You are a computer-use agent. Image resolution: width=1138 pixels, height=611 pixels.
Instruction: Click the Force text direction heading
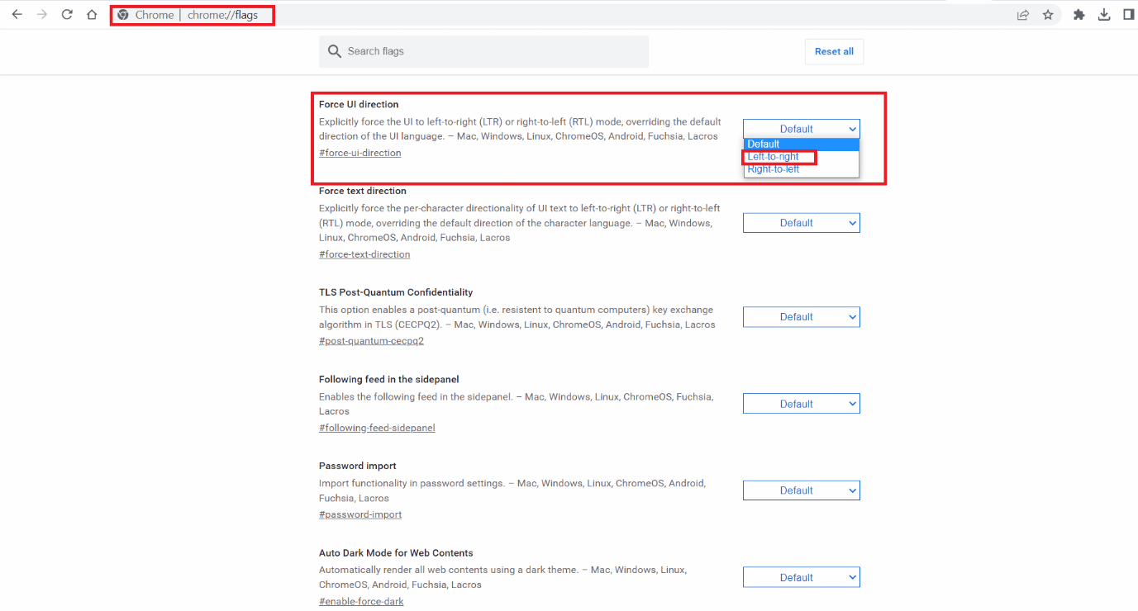[x=363, y=191]
